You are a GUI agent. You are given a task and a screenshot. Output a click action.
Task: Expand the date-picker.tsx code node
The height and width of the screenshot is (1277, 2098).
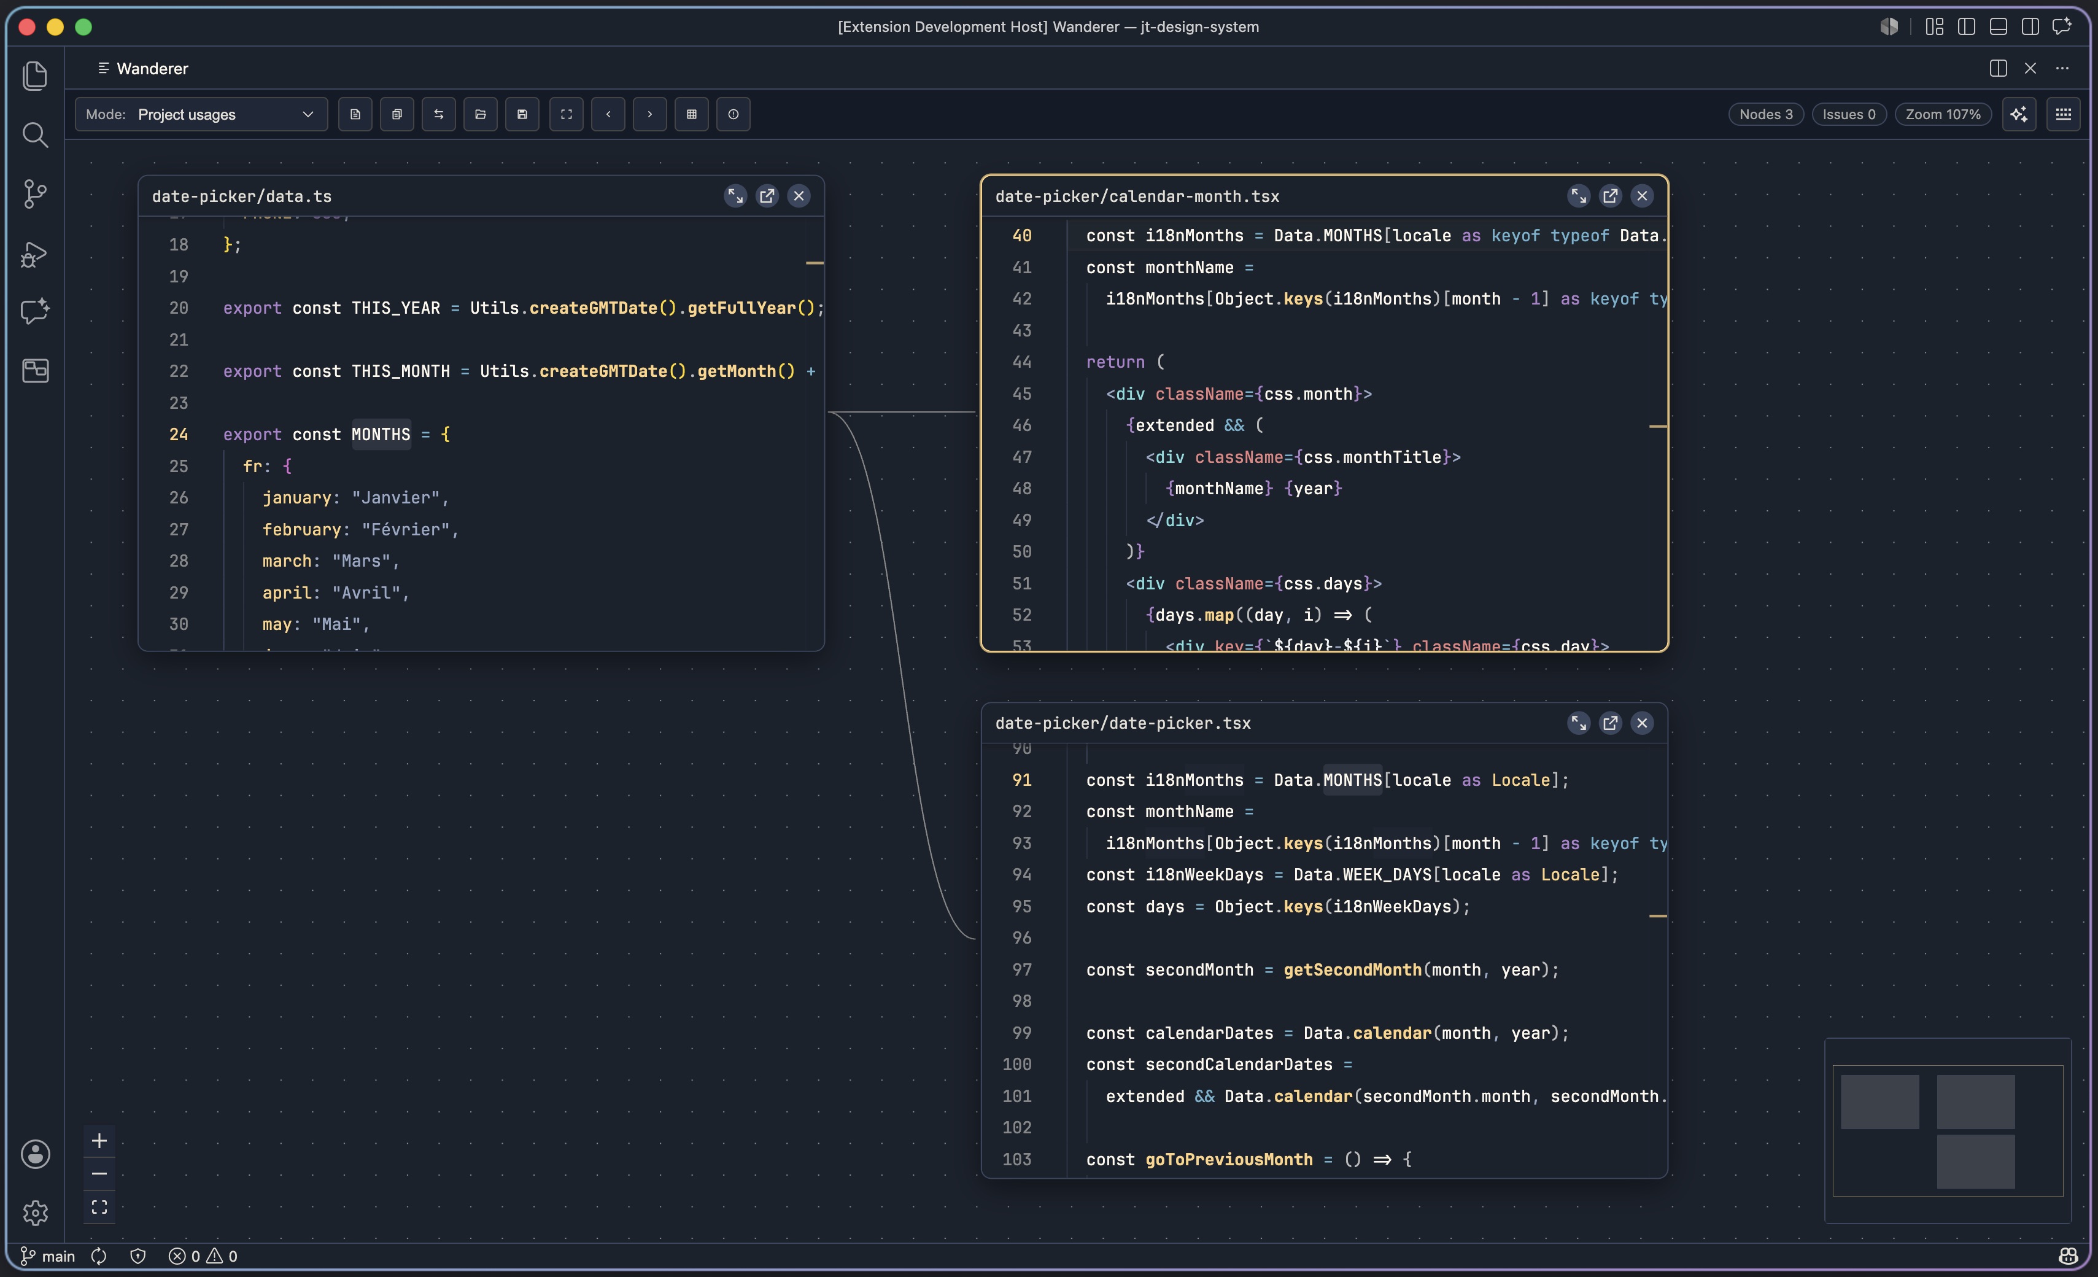1579,723
